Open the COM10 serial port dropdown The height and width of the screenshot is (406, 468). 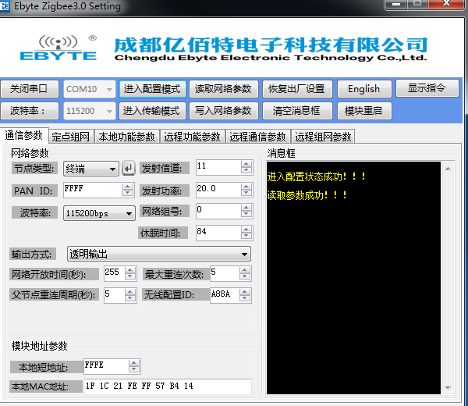(x=88, y=89)
